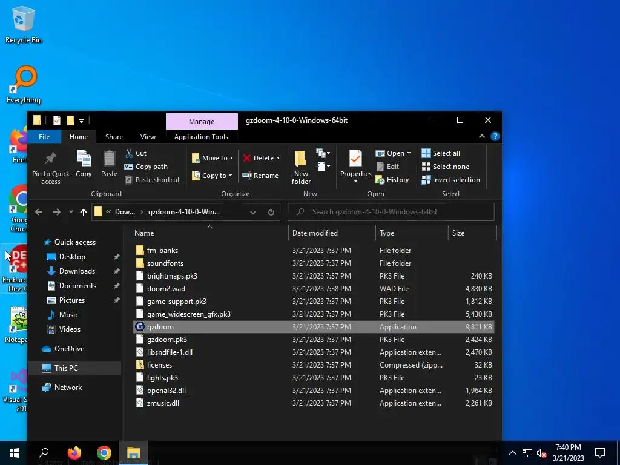Select the licenses zip file
This screenshot has height=465, width=620.
(314, 365)
